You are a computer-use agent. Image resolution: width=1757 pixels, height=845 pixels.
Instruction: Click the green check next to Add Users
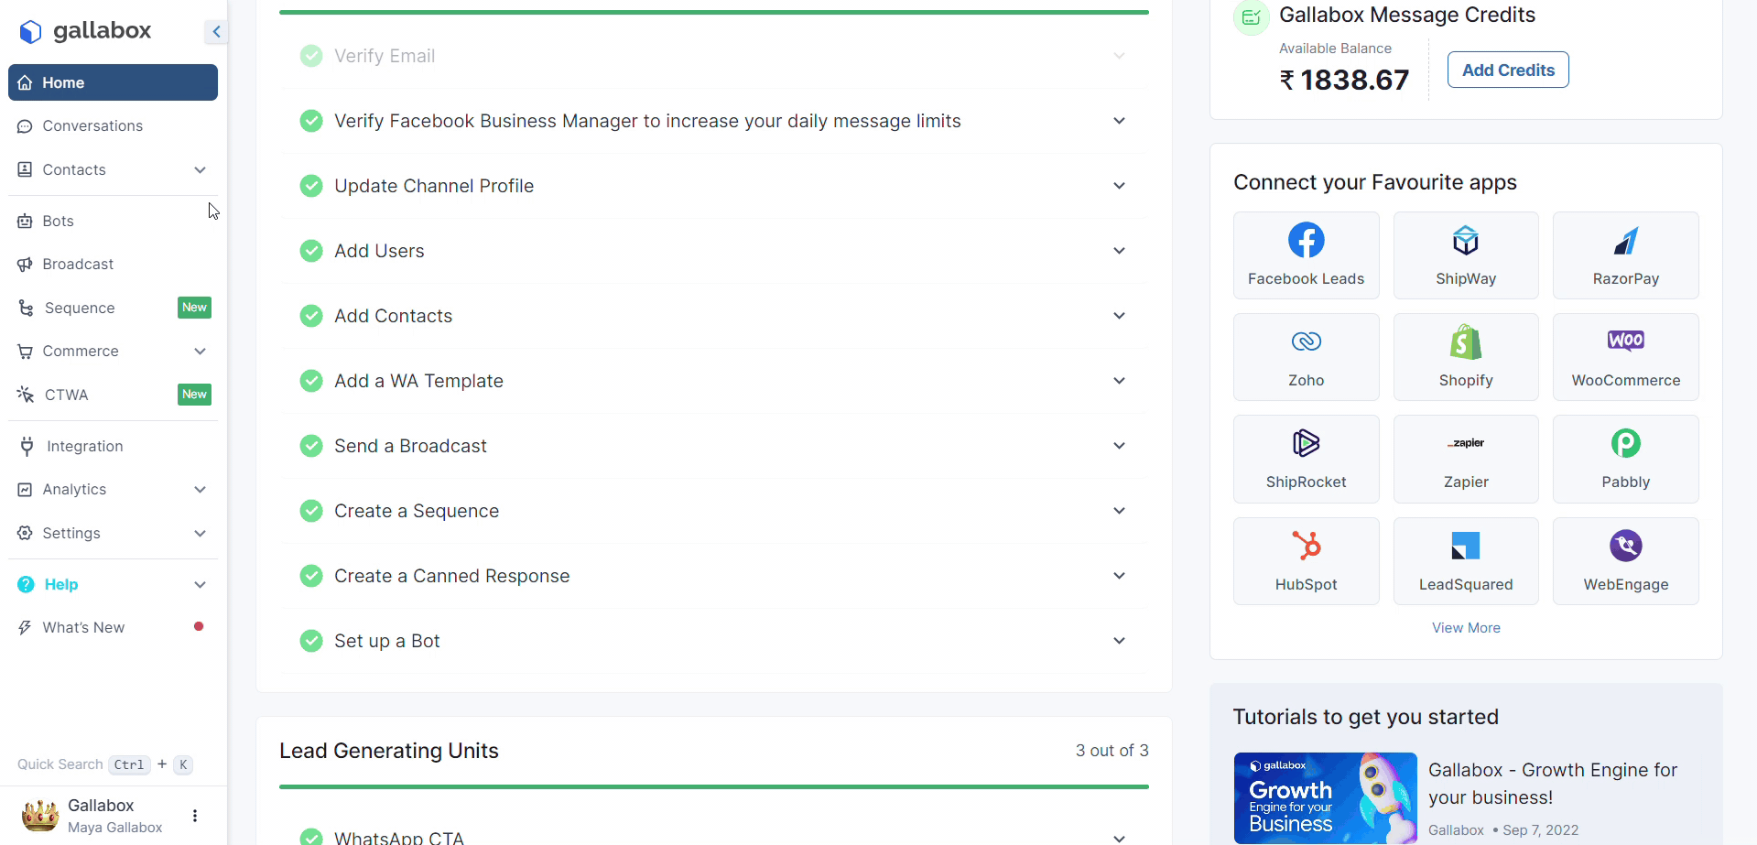coord(311,251)
